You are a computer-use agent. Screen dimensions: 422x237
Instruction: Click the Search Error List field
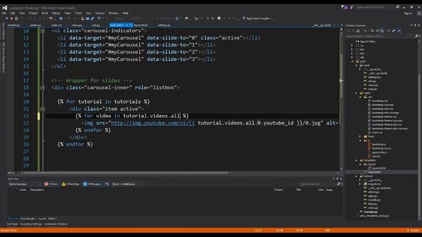[318, 184]
